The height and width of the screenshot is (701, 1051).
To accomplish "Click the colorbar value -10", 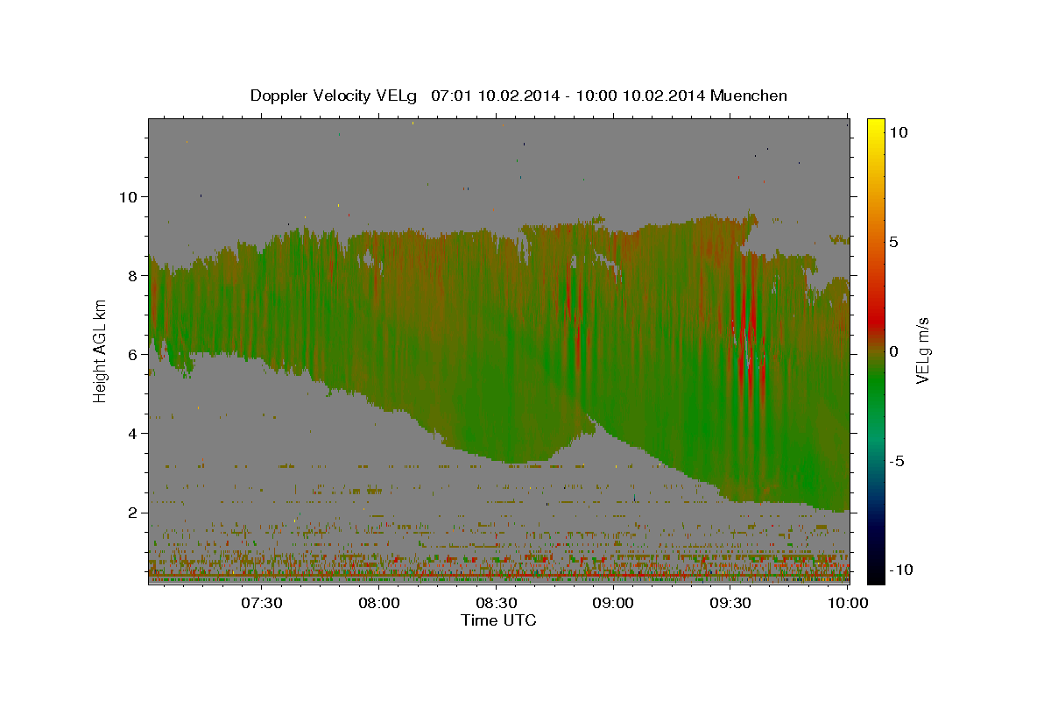I will 900,570.
